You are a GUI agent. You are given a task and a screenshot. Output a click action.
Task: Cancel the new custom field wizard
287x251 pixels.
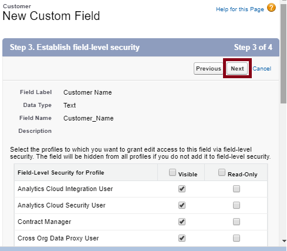pos(262,69)
